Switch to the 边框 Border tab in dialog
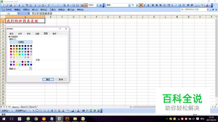Screen dimensions: 218x122 37,34
